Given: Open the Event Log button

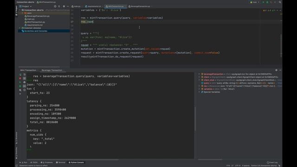Looking at the screenshot, I should [x=272, y=162].
